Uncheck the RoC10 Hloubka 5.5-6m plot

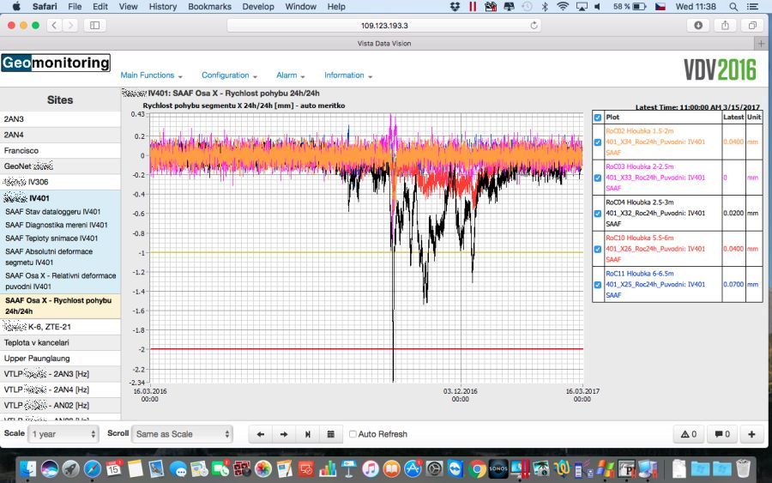coord(598,249)
